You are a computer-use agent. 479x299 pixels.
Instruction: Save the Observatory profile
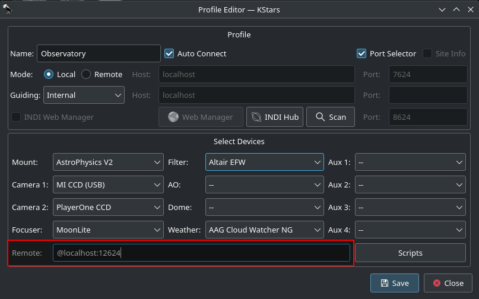[394, 283]
